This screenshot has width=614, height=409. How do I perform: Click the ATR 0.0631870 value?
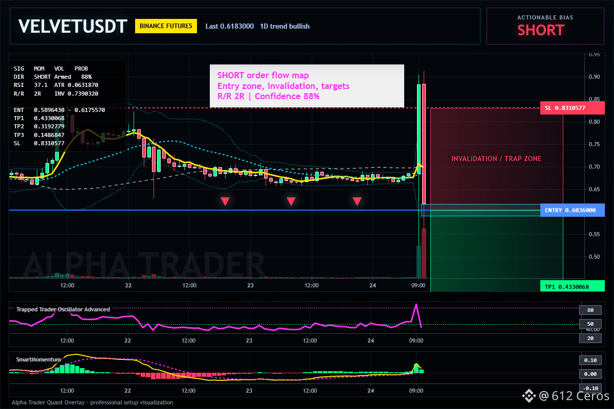[x=76, y=85]
